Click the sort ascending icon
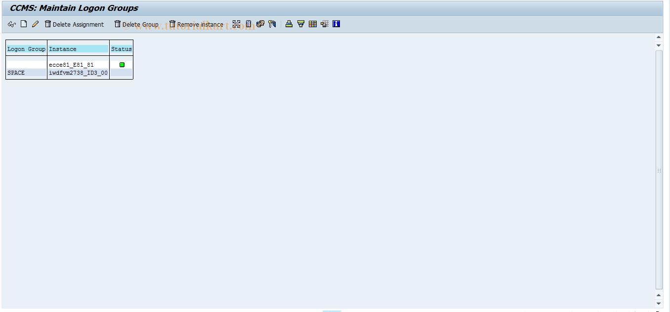This screenshot has height=312, width=670. click(289, 24)
